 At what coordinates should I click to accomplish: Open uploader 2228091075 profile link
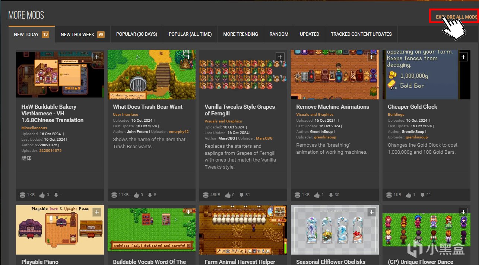[50, 151]
